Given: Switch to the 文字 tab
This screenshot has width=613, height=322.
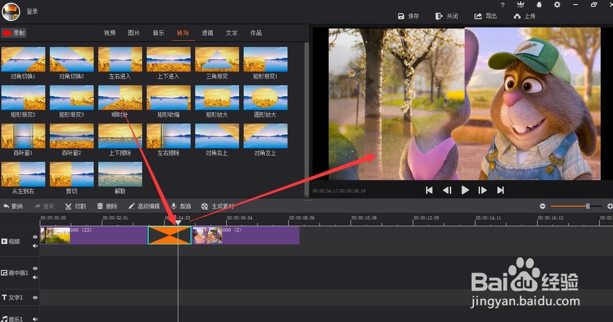Looking at the screenshot, I should point(232,33).
